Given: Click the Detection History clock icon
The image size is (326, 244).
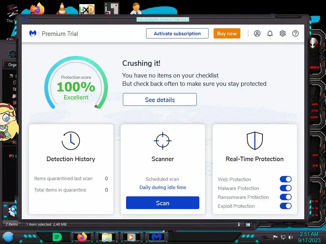Looking at the screenshot, I should point(71,141).
